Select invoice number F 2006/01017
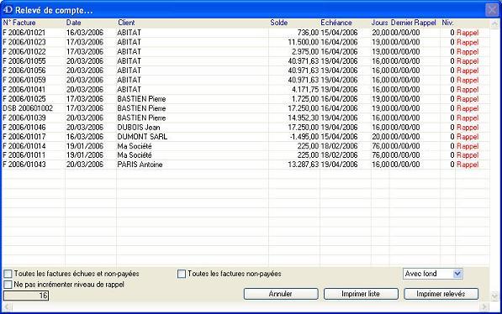Viewport: 502px width, 314px height. [x=24, y=137]
